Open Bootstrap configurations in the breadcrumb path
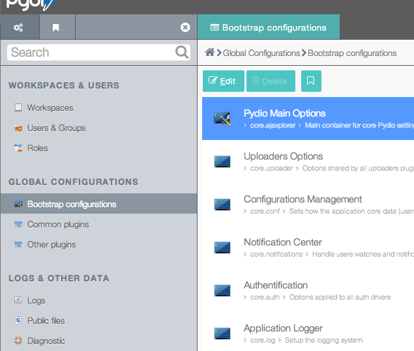The height and width of the screenshot is (351, 414). point(352,53)
